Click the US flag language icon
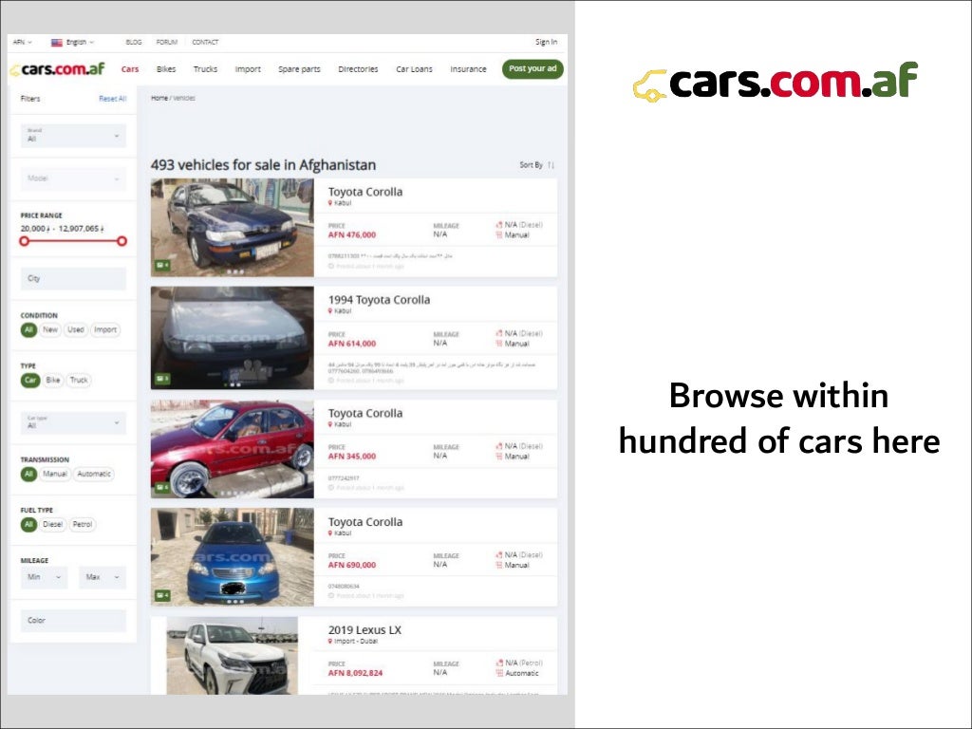 [x=56, y=43]
